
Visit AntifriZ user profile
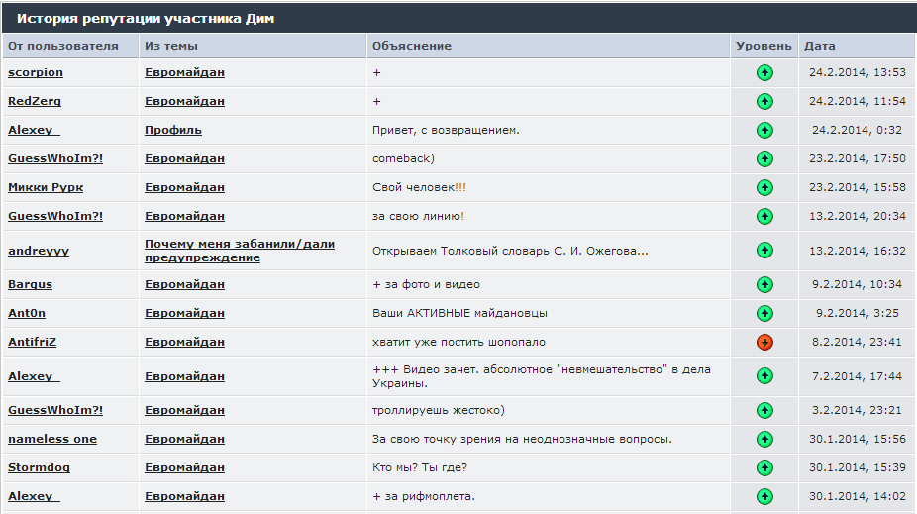tap(33, 342)
